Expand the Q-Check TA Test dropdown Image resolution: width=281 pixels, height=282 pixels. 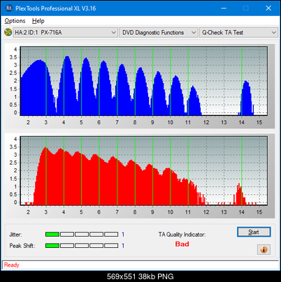tap(239, 33)
